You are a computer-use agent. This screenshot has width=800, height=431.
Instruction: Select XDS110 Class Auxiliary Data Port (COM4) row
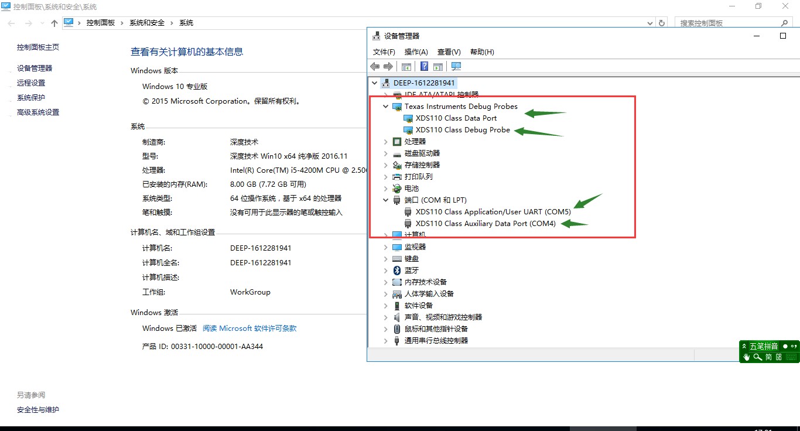tap(486, 224)
